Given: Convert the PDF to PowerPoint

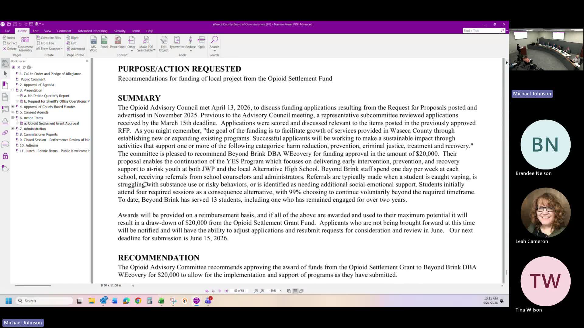Looking at the screenshot, I should pyautogui.click(x=118, y=42).
